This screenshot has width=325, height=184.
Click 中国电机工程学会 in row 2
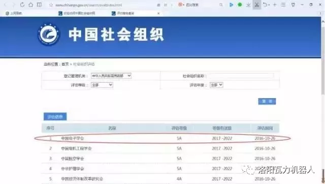click(x=76, y=148)
